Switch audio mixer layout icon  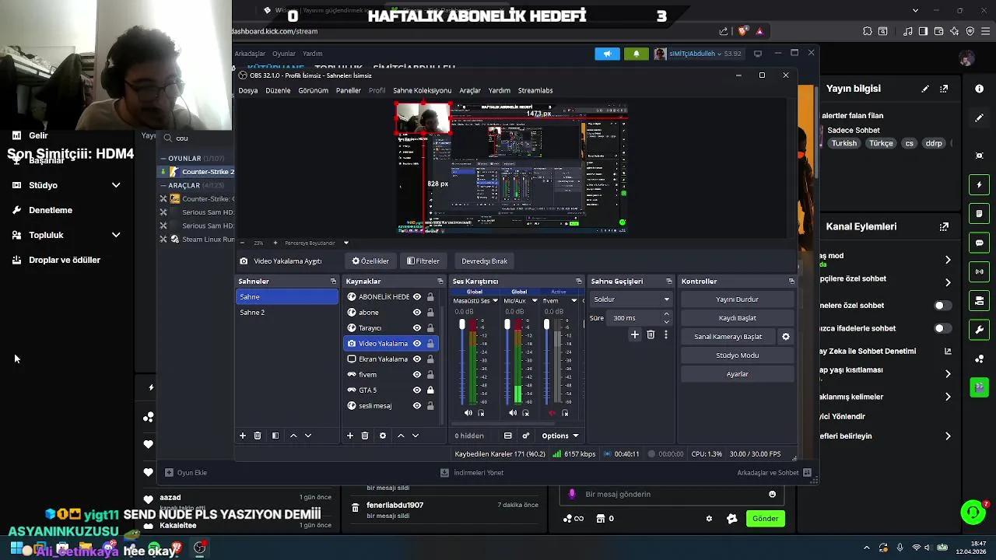coord(508,436)
